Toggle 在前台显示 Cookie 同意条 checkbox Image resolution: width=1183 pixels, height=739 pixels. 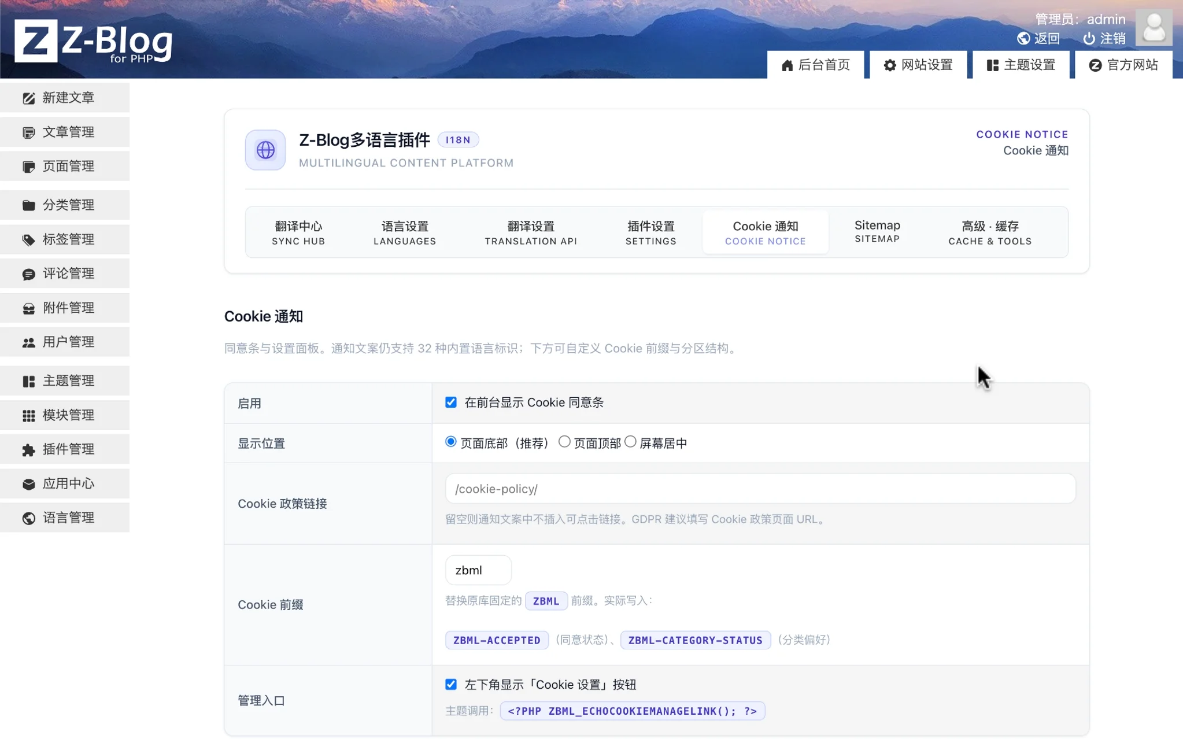(x=451, y=402)
